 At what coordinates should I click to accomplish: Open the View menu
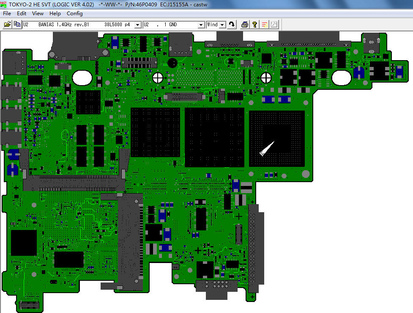[x=38, y=14]
